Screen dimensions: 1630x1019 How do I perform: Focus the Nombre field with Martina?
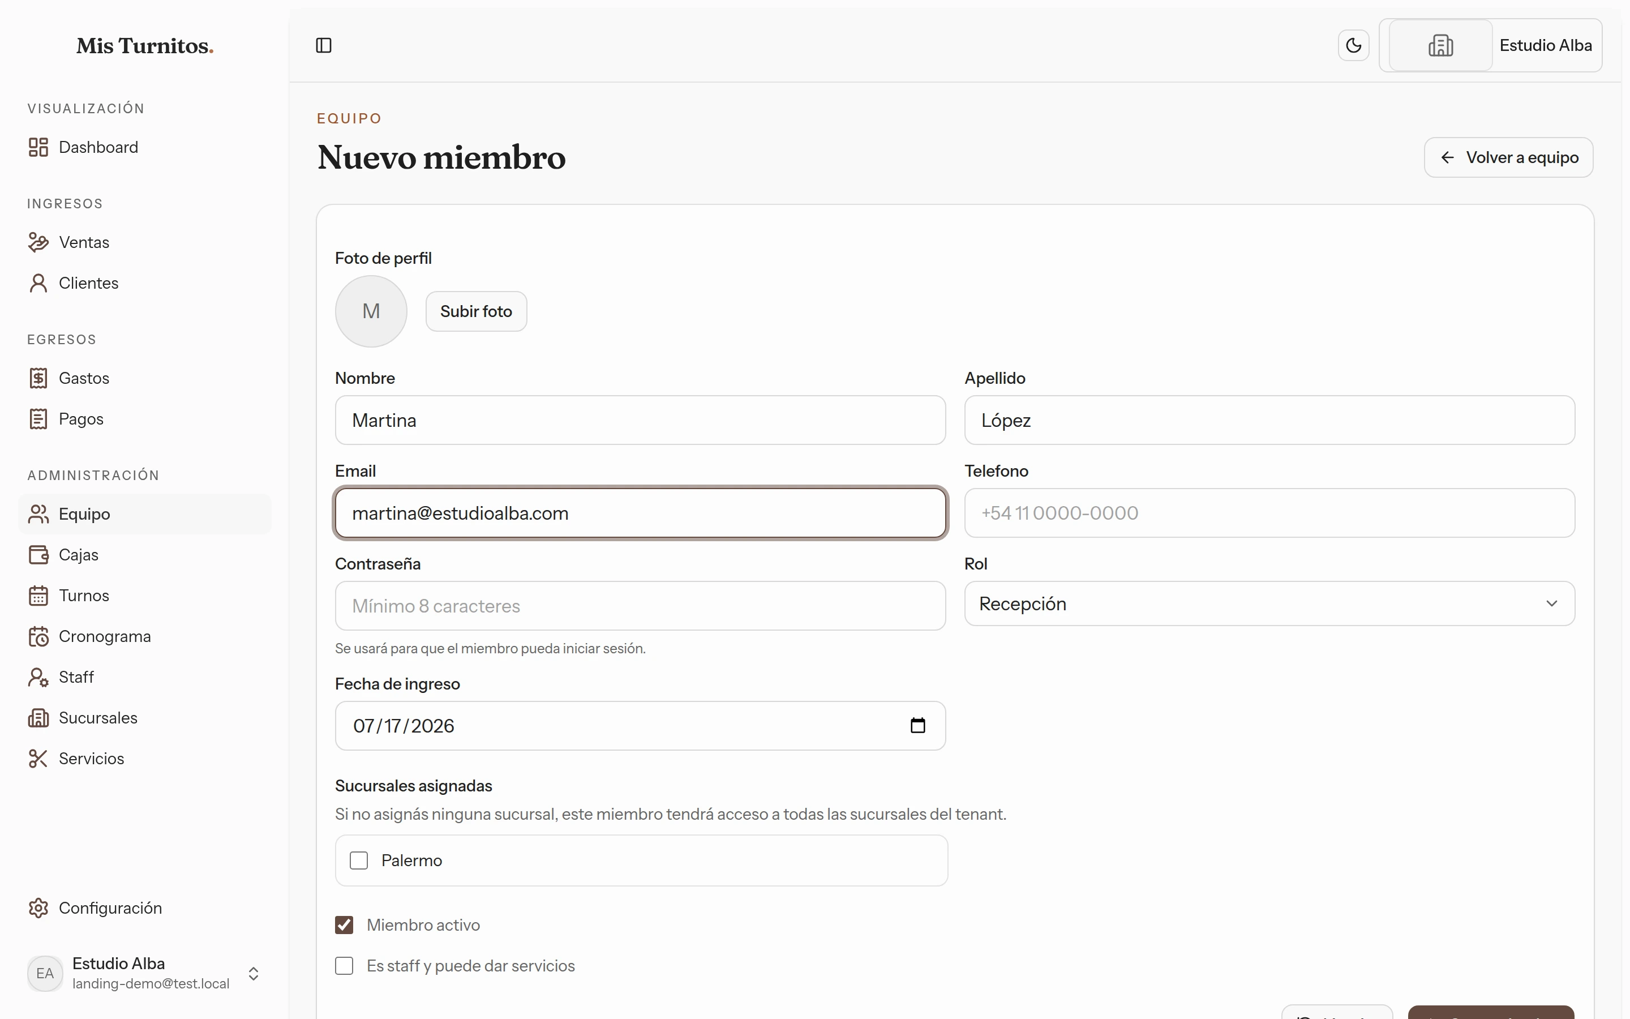point(640,420)
